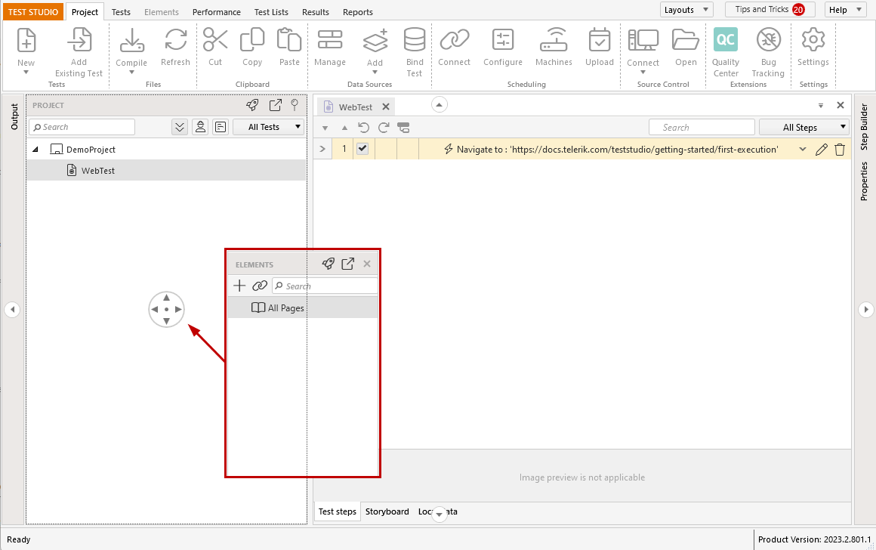
Task: Click pop-out icon in Project panel header
Action: point(276,104)
